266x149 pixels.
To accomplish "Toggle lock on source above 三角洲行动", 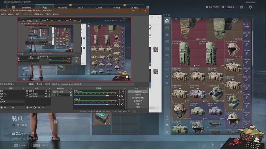I will [x=49, y=91].
